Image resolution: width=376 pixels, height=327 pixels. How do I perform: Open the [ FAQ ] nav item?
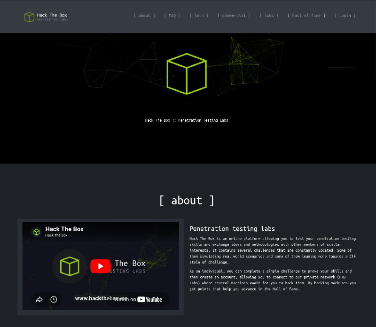click(172, 16)
